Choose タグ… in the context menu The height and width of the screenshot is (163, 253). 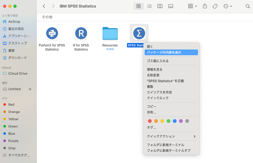(x=171, y=127)
